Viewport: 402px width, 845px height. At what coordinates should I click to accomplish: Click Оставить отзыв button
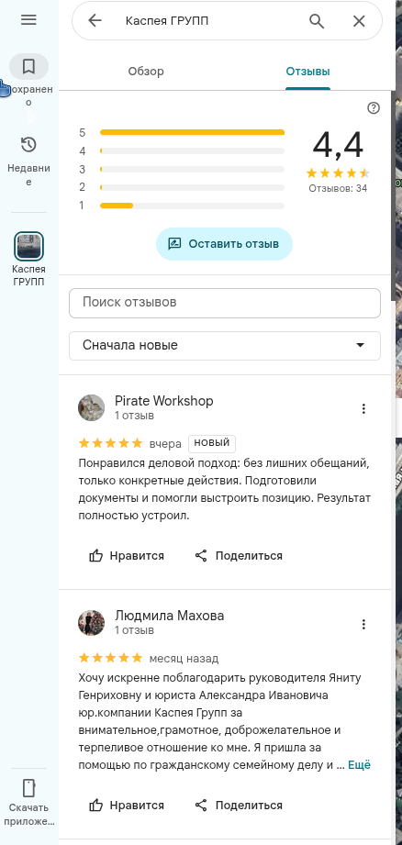(224, 244)
